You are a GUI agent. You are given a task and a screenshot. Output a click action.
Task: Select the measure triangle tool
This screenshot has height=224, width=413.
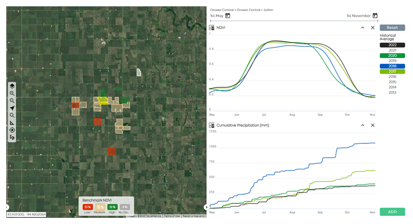pos(12,123)
